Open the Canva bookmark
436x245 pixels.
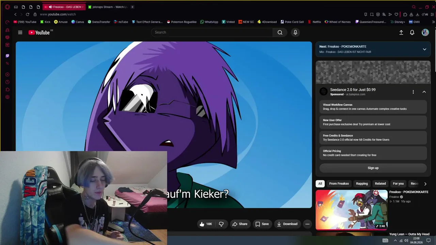[77, 22]
